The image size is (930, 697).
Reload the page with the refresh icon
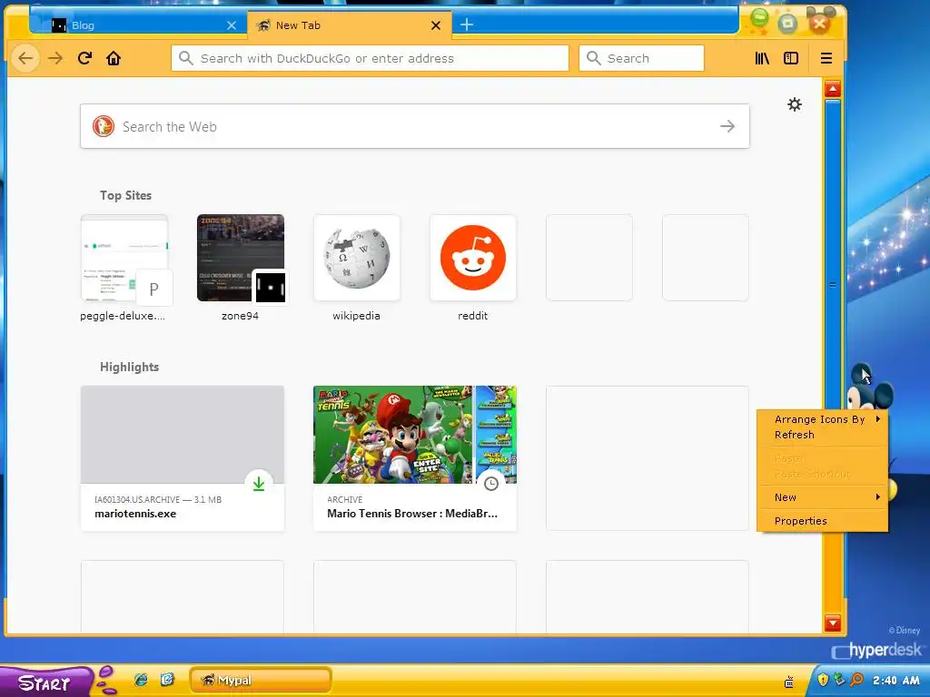point(84,58)
